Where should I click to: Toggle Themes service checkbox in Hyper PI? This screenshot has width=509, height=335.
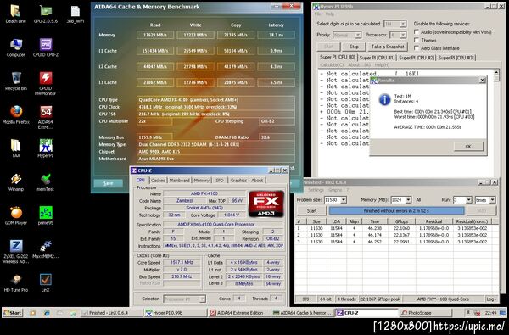tap(417, 40)
